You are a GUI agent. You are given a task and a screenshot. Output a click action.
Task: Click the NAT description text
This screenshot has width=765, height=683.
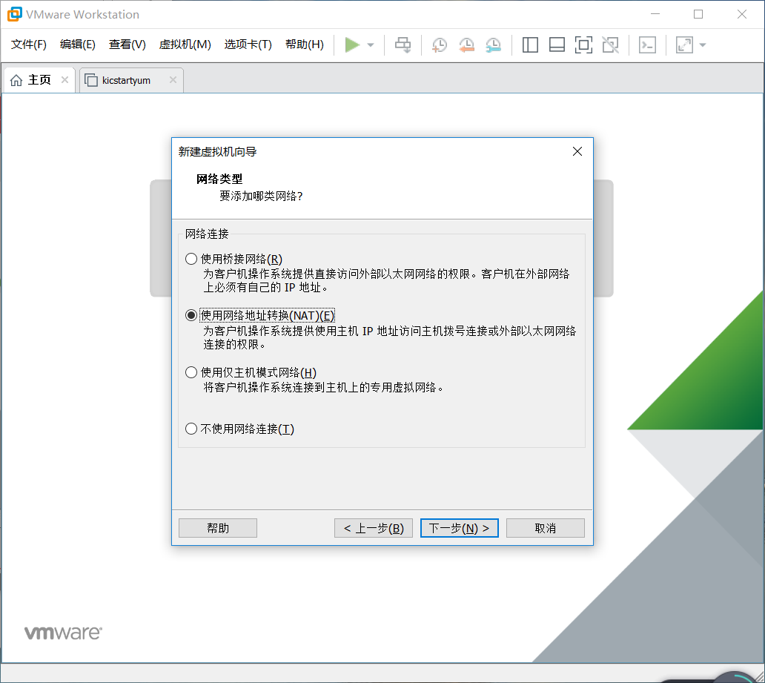coord(389,338)
